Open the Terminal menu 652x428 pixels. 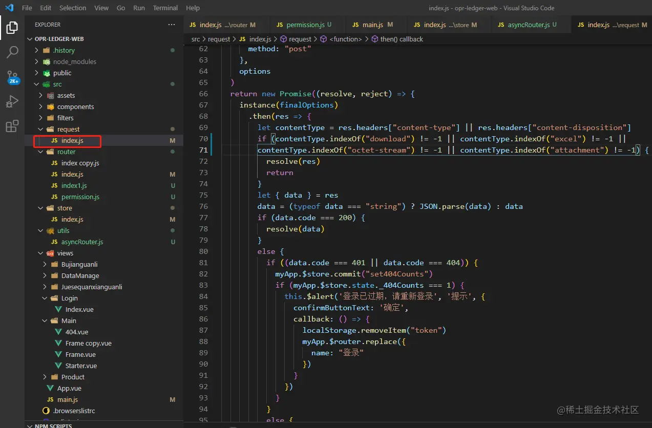click(x=165, y=8)
